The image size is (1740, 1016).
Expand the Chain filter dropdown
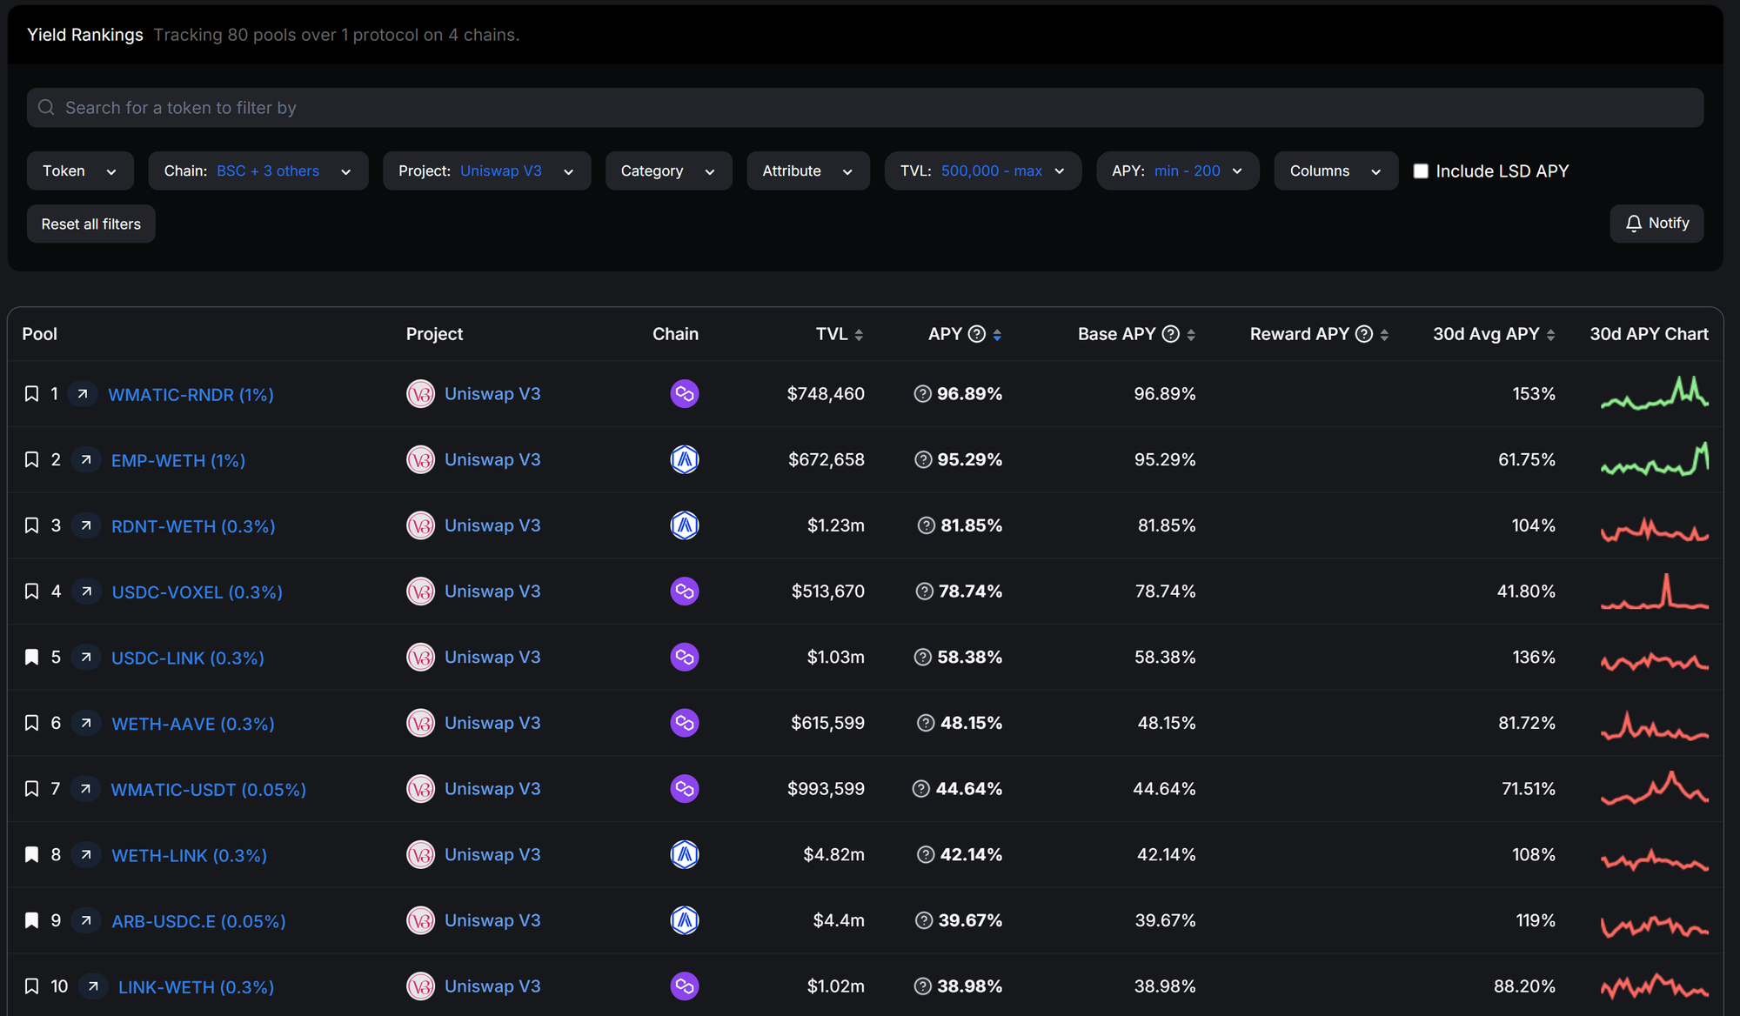pyautogui.click(x=258, y=171)
